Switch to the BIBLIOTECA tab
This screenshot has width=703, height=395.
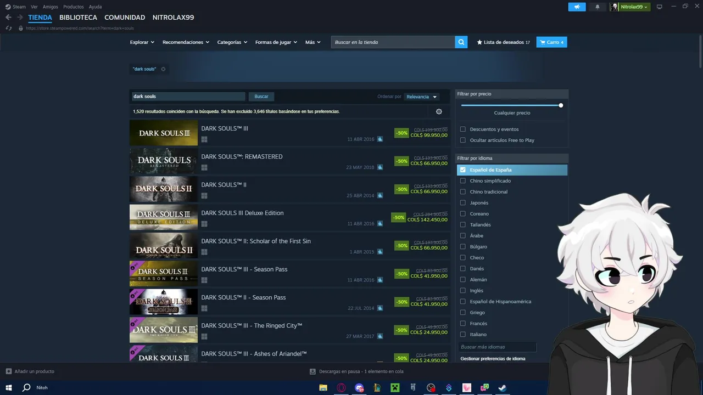(x=78, y=18)
